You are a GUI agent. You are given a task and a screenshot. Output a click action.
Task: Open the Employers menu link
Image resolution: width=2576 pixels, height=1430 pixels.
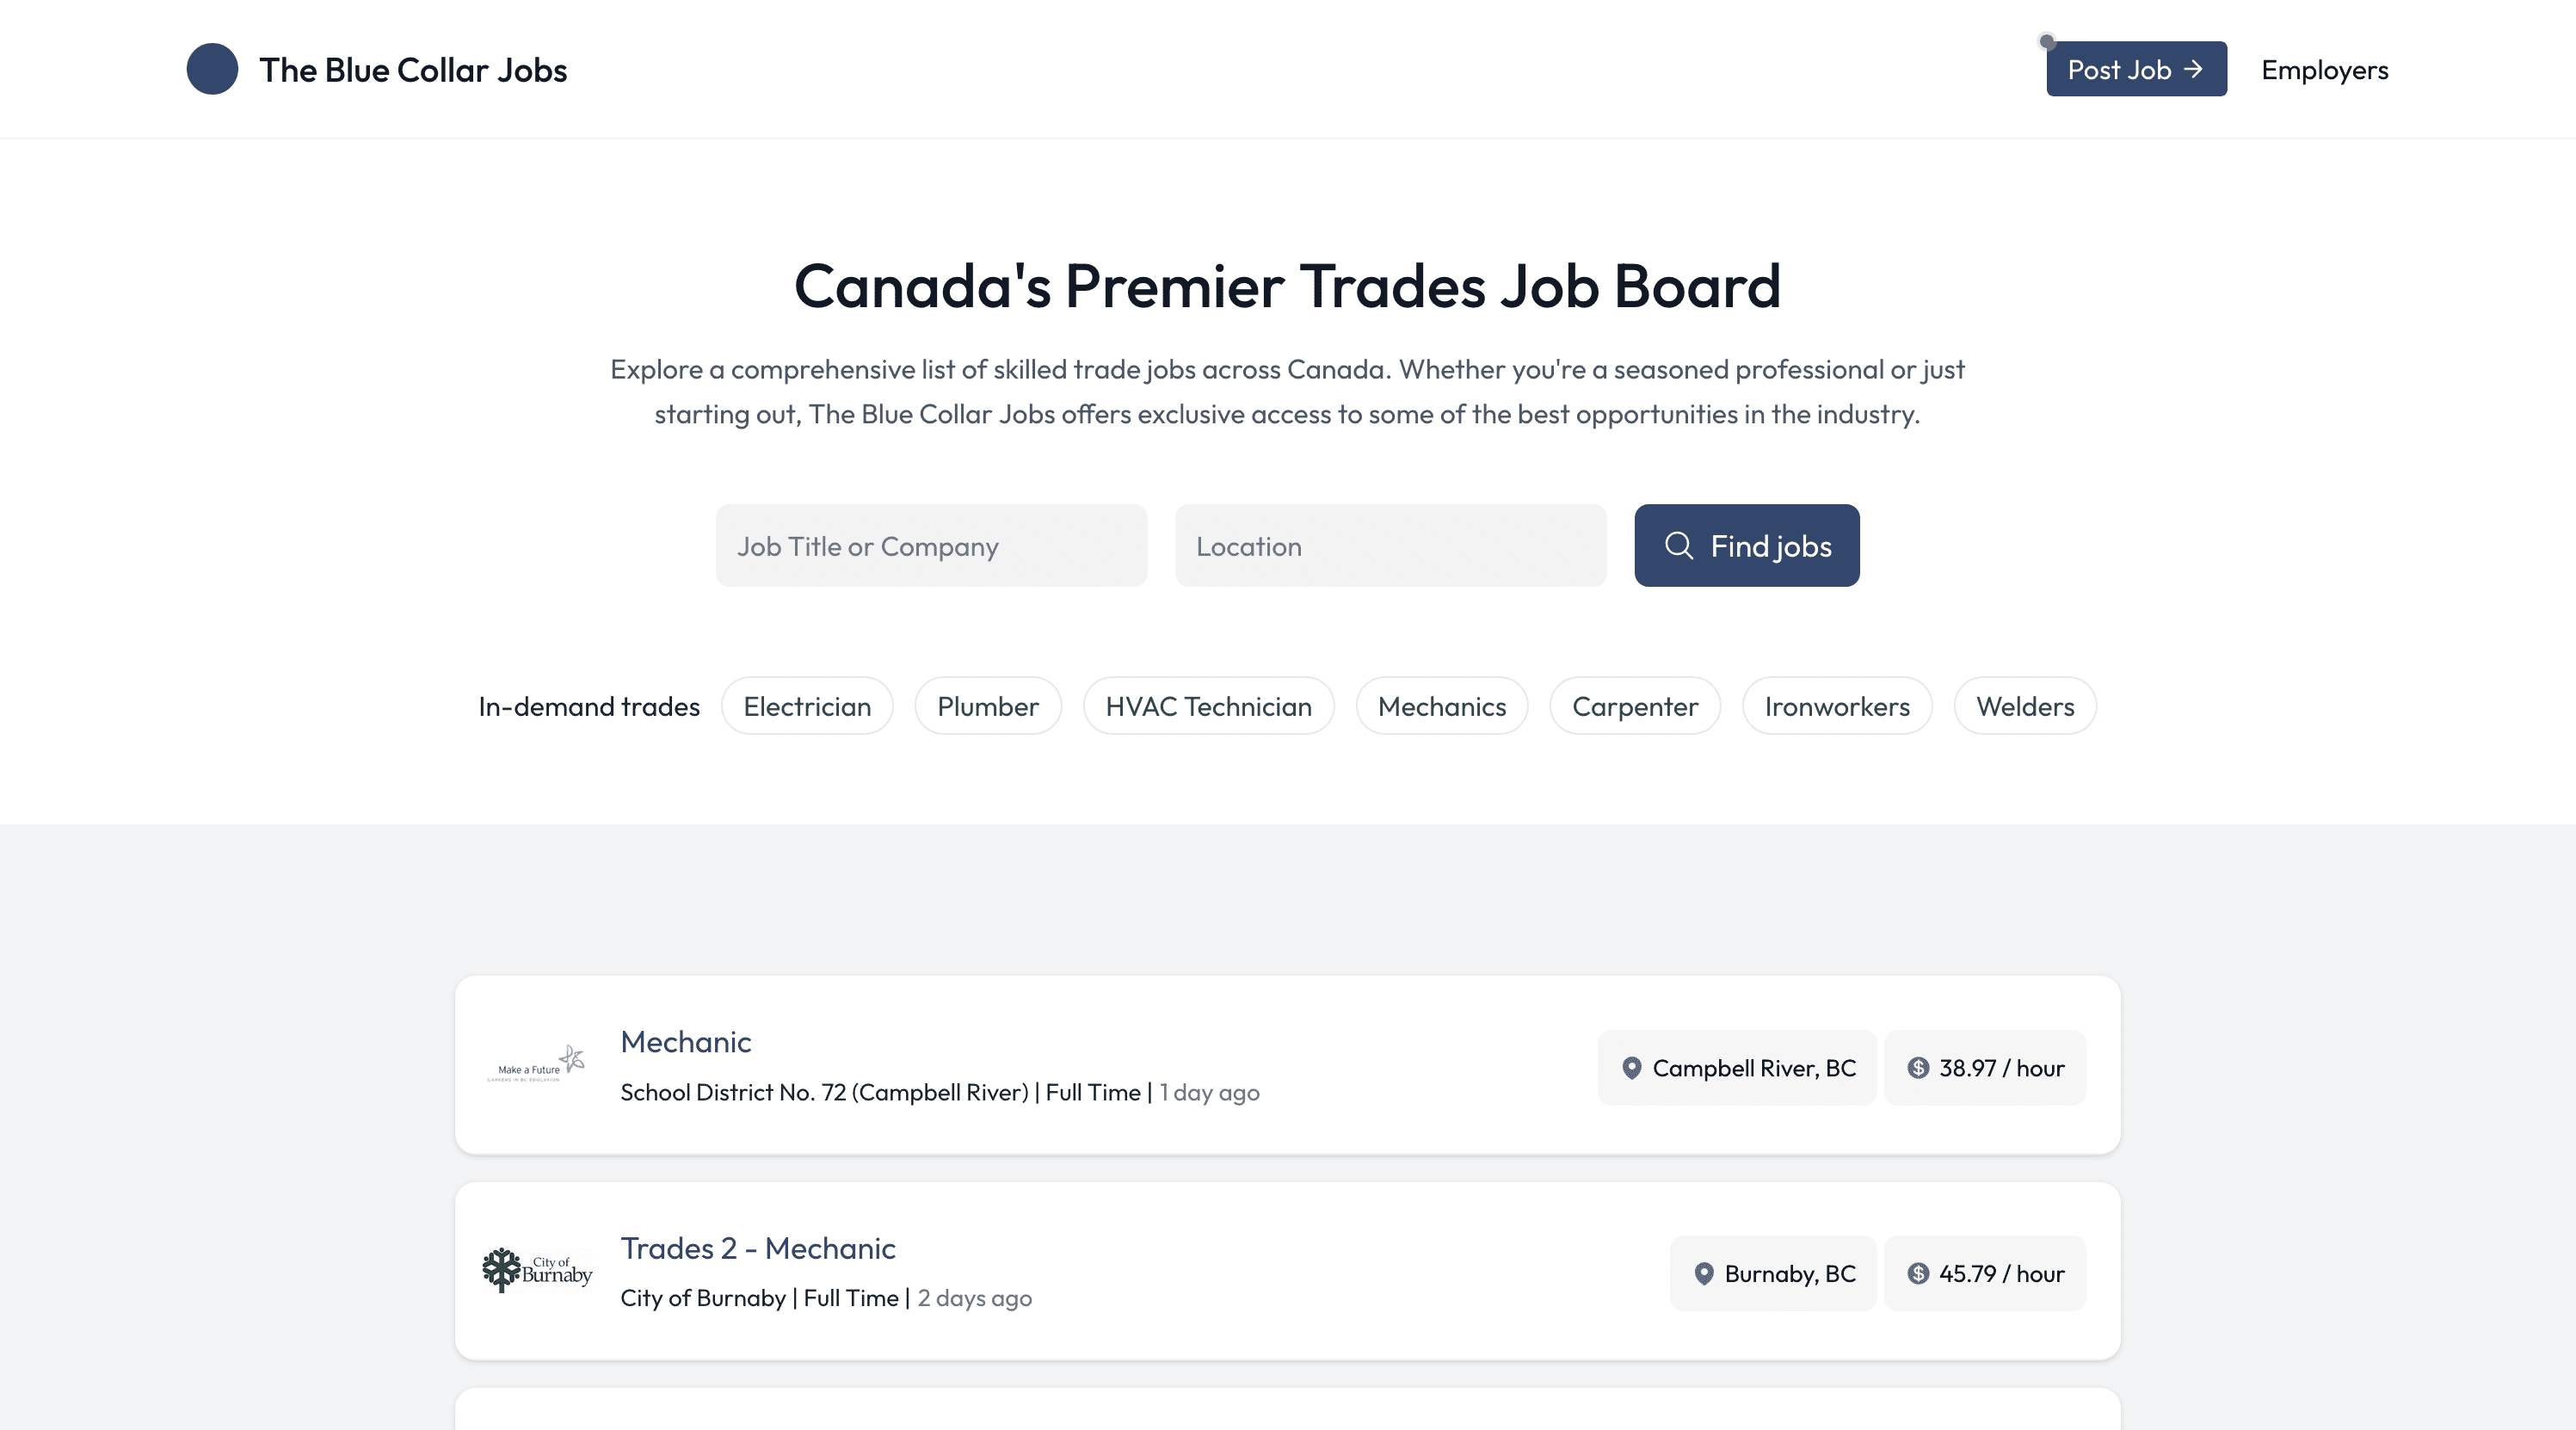(2325, 70)
